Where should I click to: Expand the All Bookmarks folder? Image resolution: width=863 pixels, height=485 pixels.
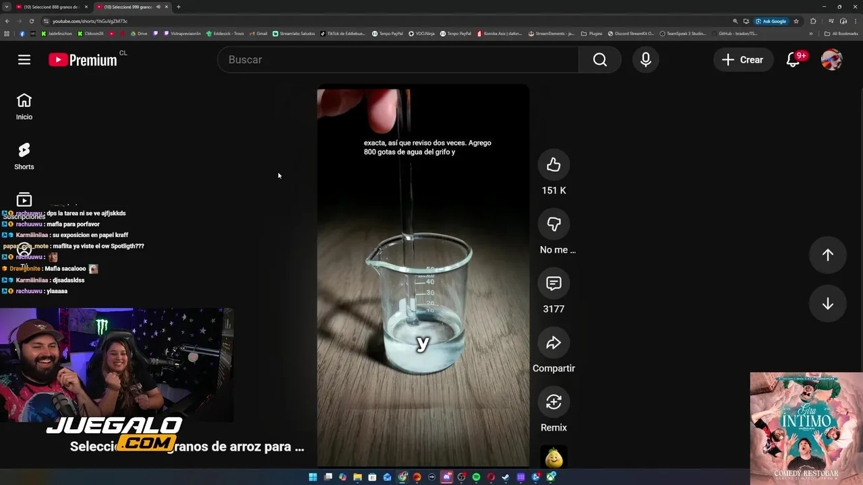(841, 34)
